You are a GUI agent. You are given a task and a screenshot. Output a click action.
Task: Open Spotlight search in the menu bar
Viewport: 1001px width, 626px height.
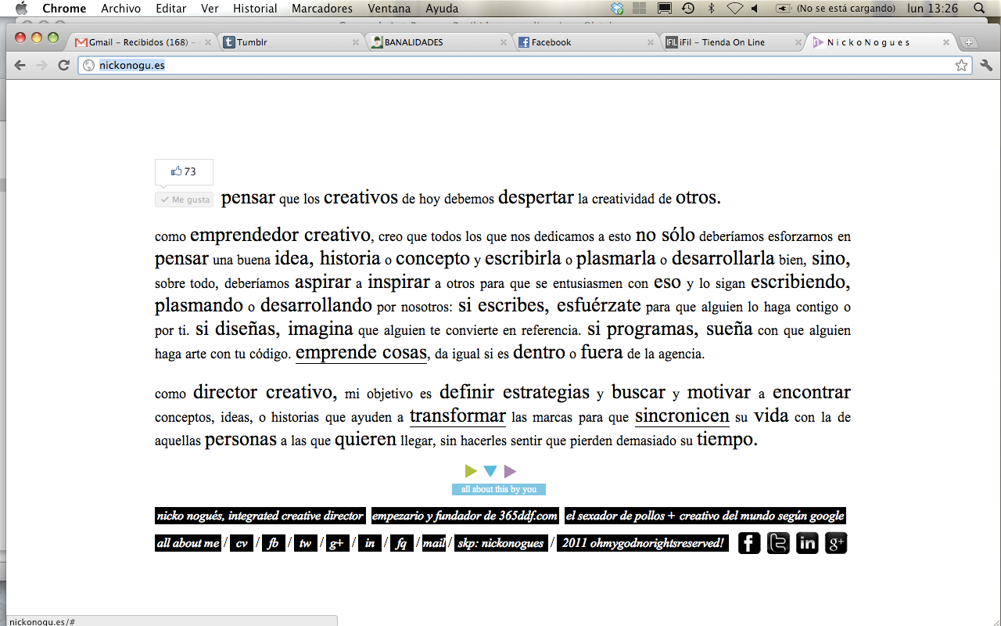(979, 9)
